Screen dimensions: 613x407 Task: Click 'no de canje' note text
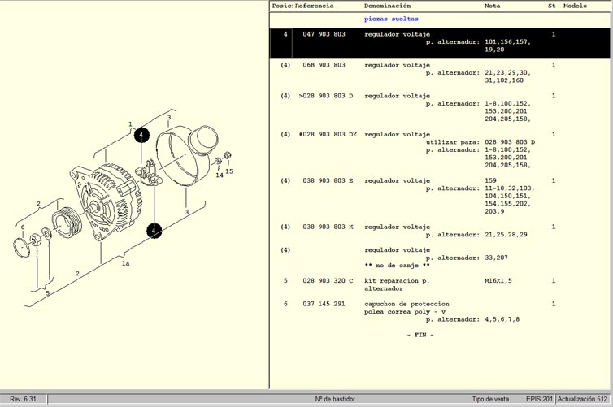pos(397,265)
